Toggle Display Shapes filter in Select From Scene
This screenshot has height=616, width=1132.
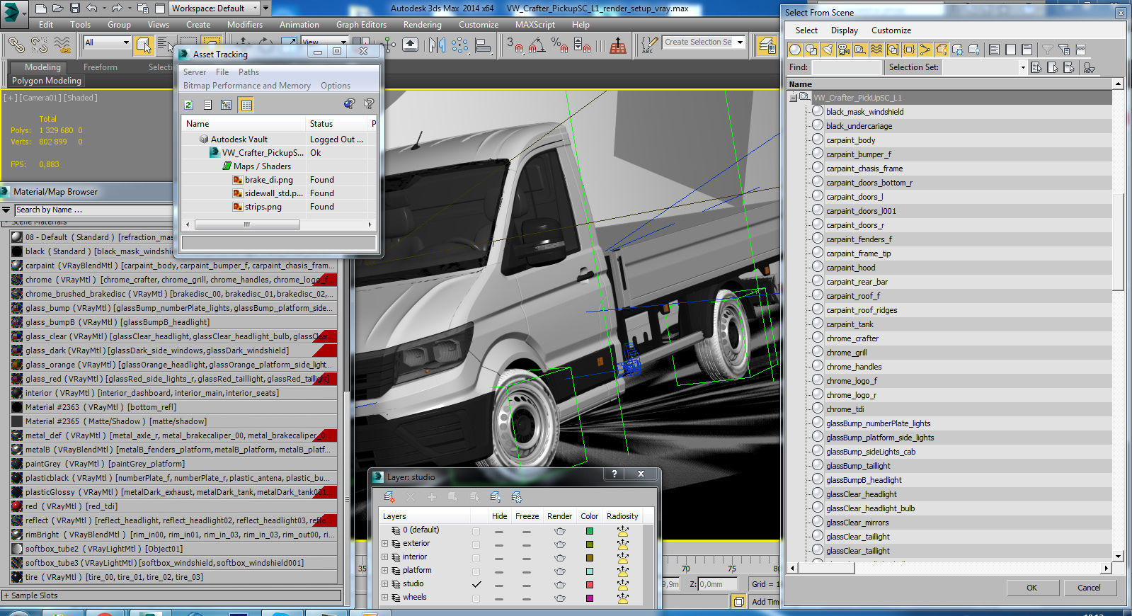click(x=811, y=50)
